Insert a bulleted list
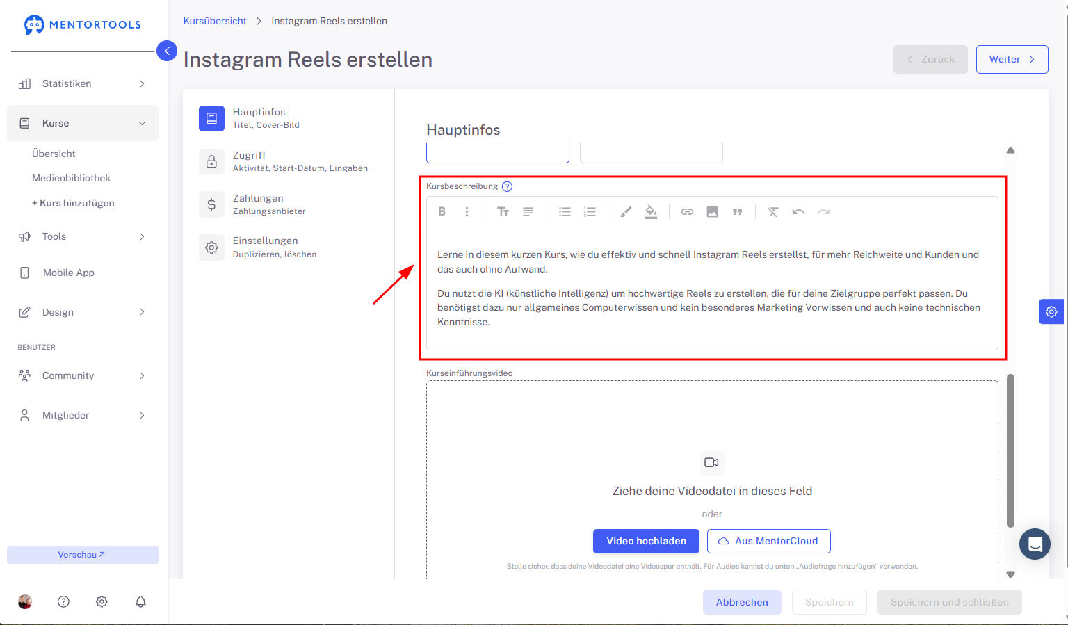 pyautogui.click(x=565, y=212)
